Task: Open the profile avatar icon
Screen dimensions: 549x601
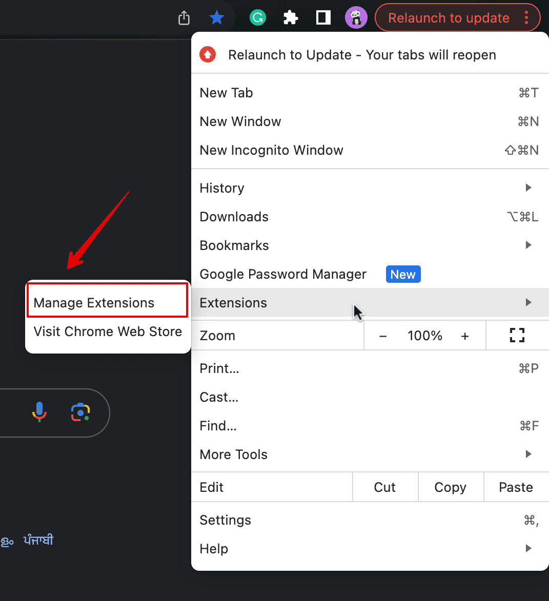Action: (356, 18)
